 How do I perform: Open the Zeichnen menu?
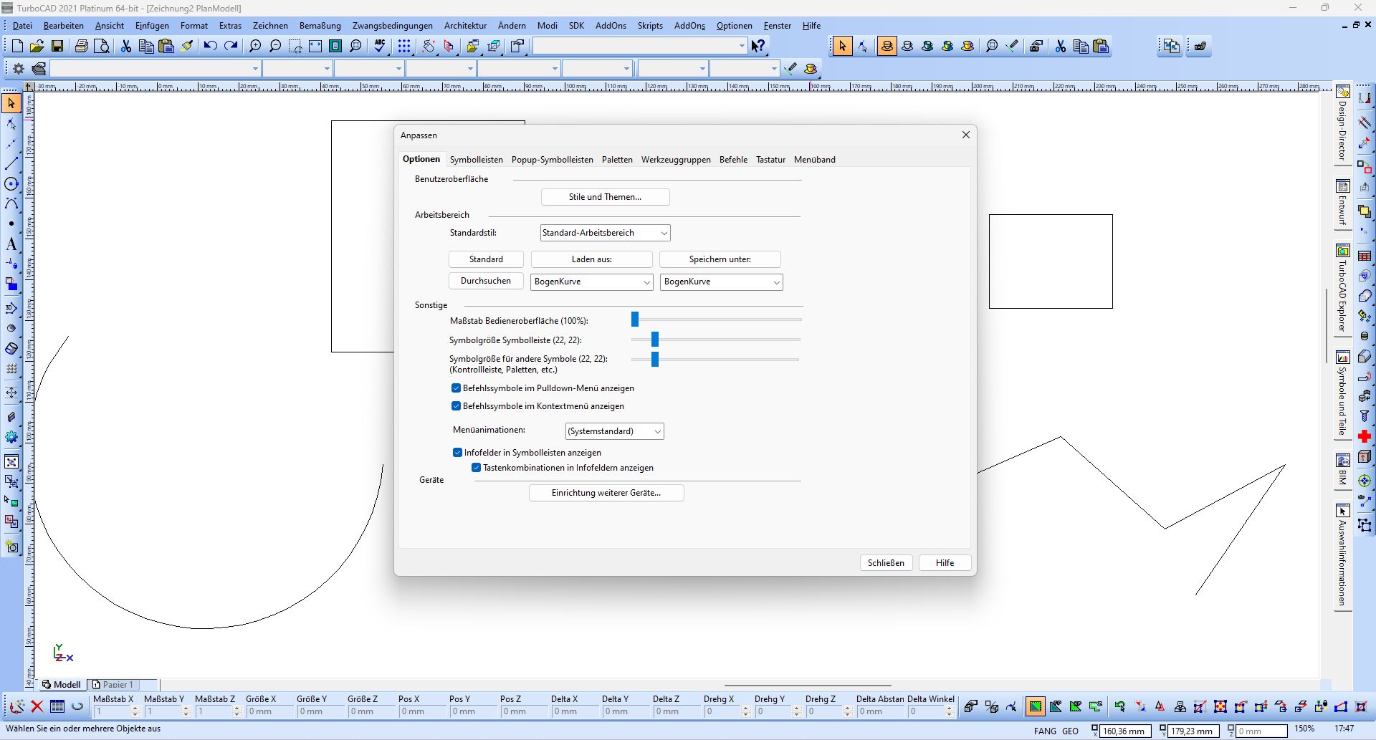coord(270,26)
